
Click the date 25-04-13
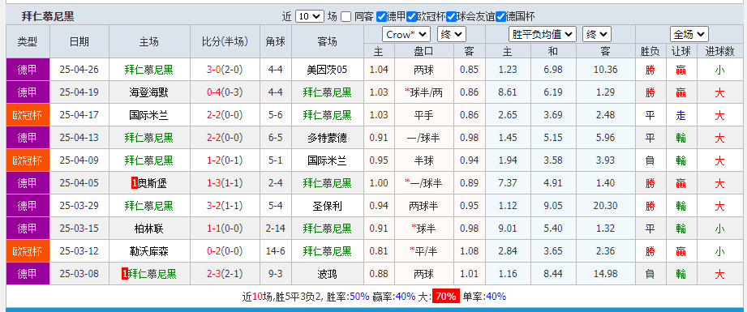click(x=79, y=138)
